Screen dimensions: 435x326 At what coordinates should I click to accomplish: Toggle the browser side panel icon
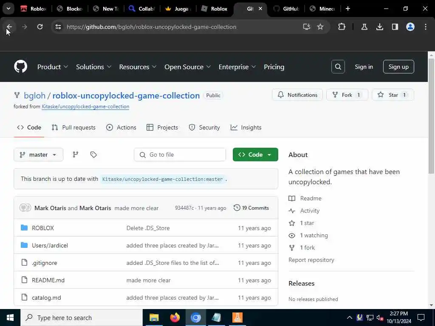tap(395, 27)
